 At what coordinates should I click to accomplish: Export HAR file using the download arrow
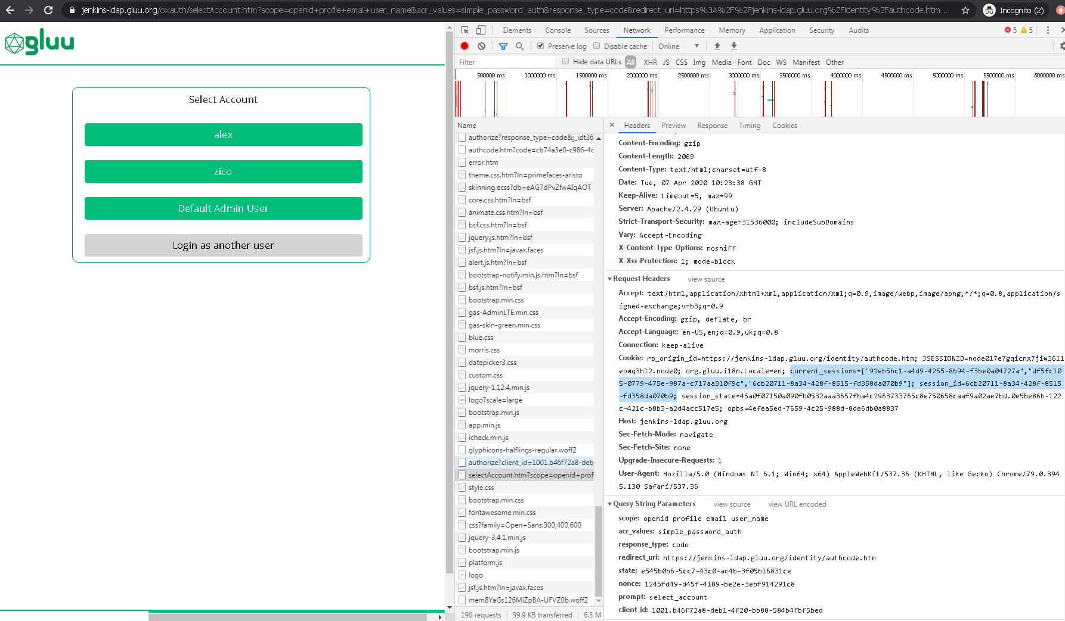point(733,46)
